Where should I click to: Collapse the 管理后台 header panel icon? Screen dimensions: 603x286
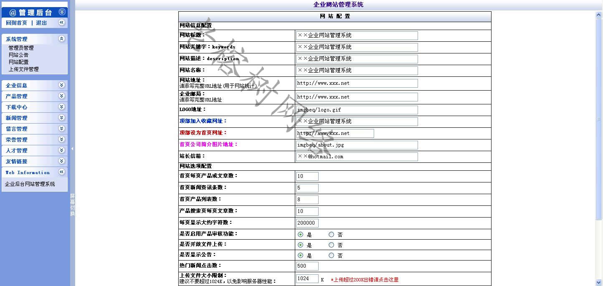[x=62, y=12]
